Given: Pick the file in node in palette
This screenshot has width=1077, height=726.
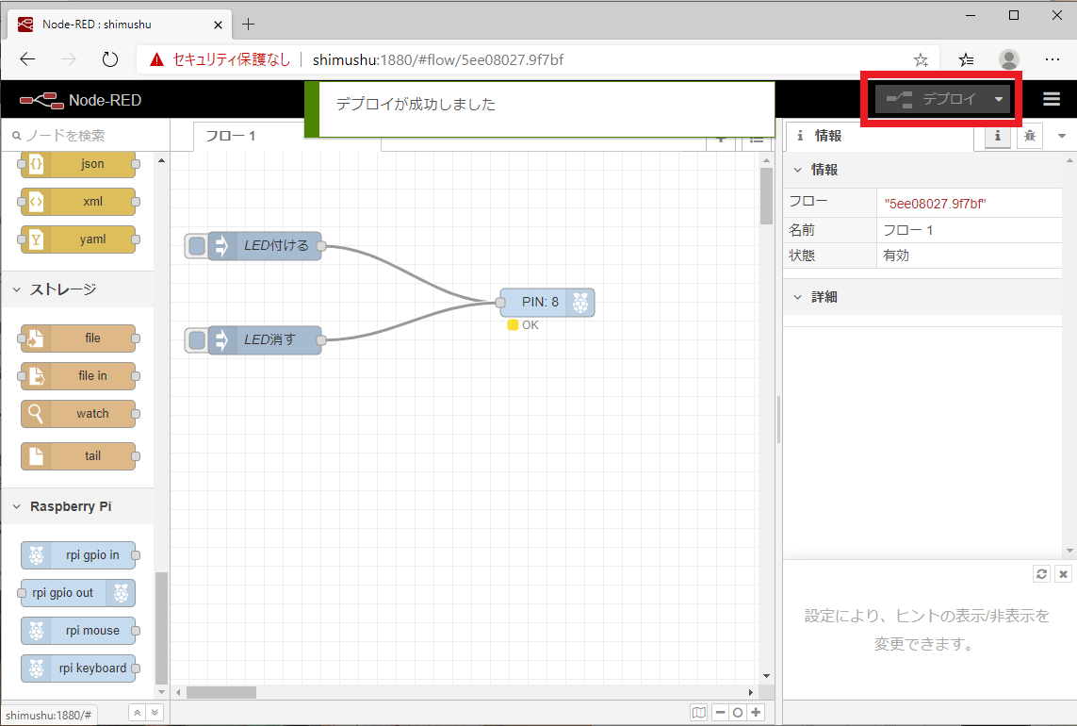Looking at the screenshot, I should pyautogui.click(x=78, y=376).
